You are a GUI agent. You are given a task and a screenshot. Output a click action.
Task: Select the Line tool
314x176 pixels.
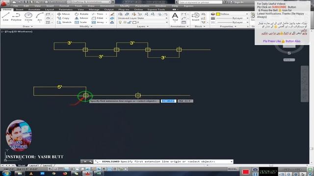point(5,17)
